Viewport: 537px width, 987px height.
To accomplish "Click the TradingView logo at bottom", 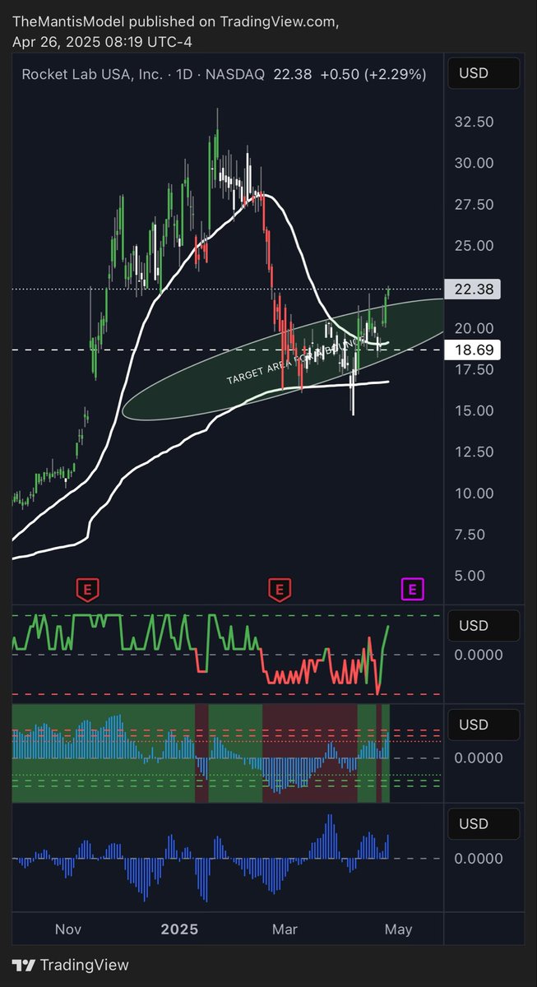I will (71, 965).
